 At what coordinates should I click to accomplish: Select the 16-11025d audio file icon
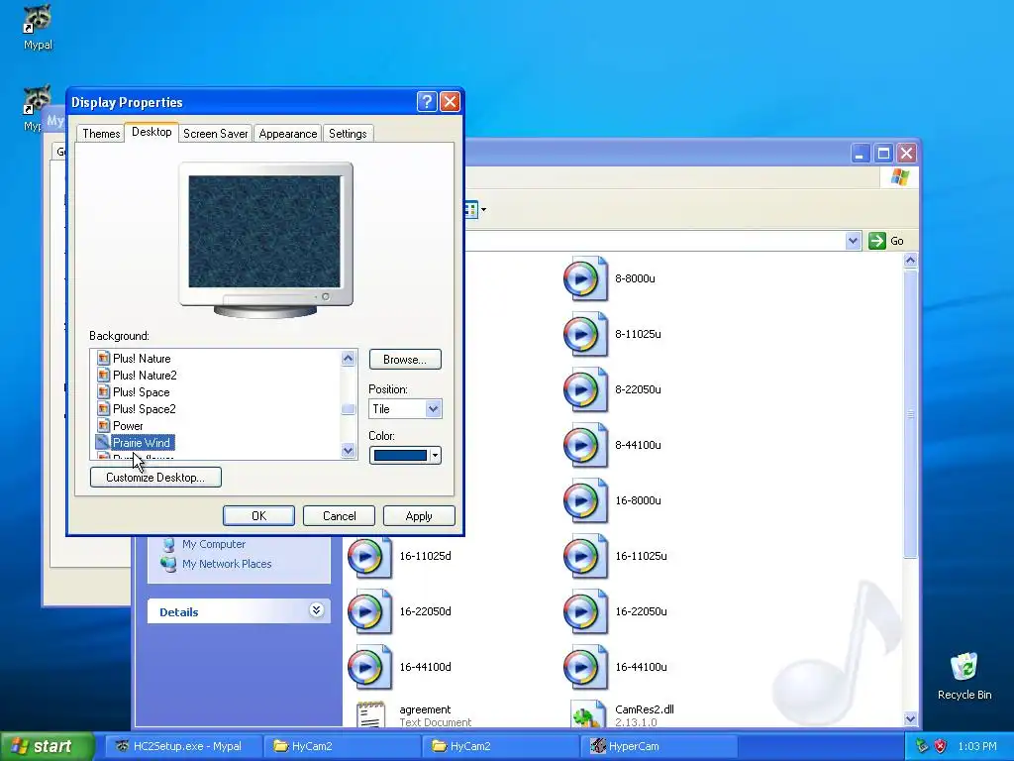pyautogui.click(x=369, y=557)
